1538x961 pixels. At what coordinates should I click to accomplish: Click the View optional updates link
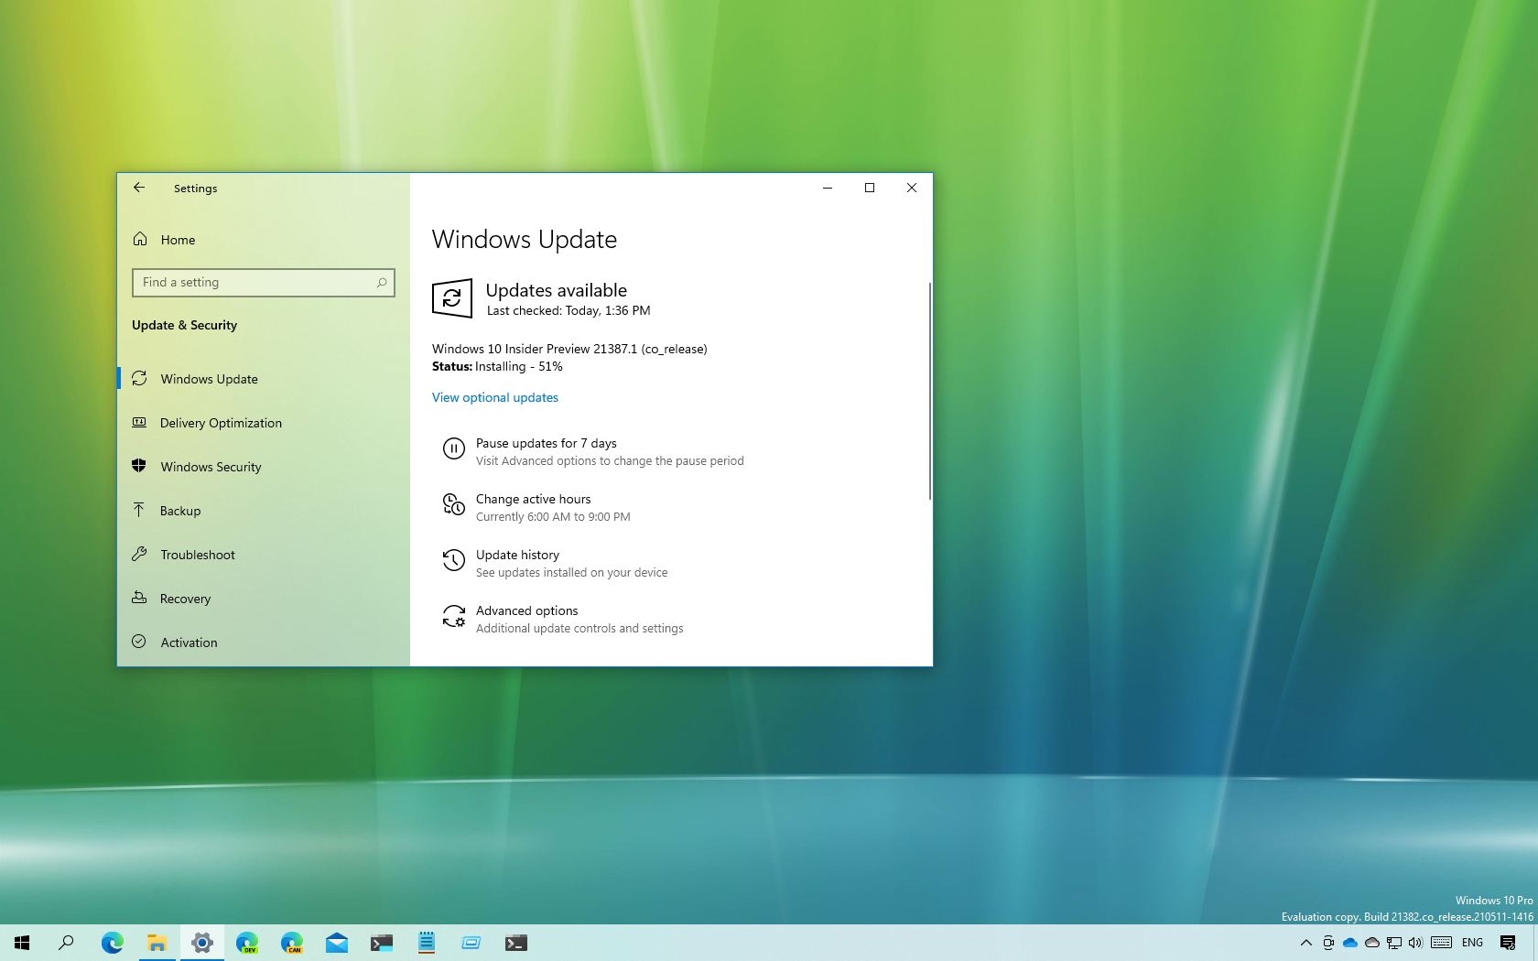[494, 397]
